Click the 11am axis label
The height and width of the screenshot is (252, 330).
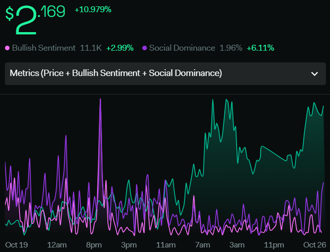pos(166,245)
